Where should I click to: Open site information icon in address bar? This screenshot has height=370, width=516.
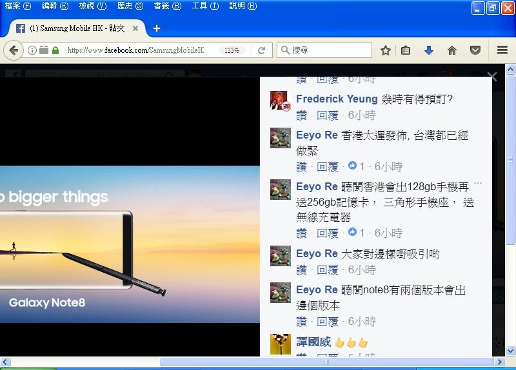[32, 50]
